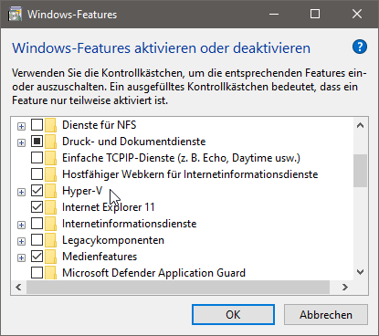Click the folder icon beside Medienfeatures

coord(50,257)
